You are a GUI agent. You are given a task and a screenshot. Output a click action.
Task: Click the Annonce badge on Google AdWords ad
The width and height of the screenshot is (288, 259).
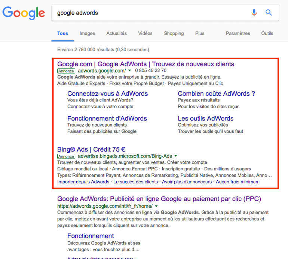[x=66, y=71]
